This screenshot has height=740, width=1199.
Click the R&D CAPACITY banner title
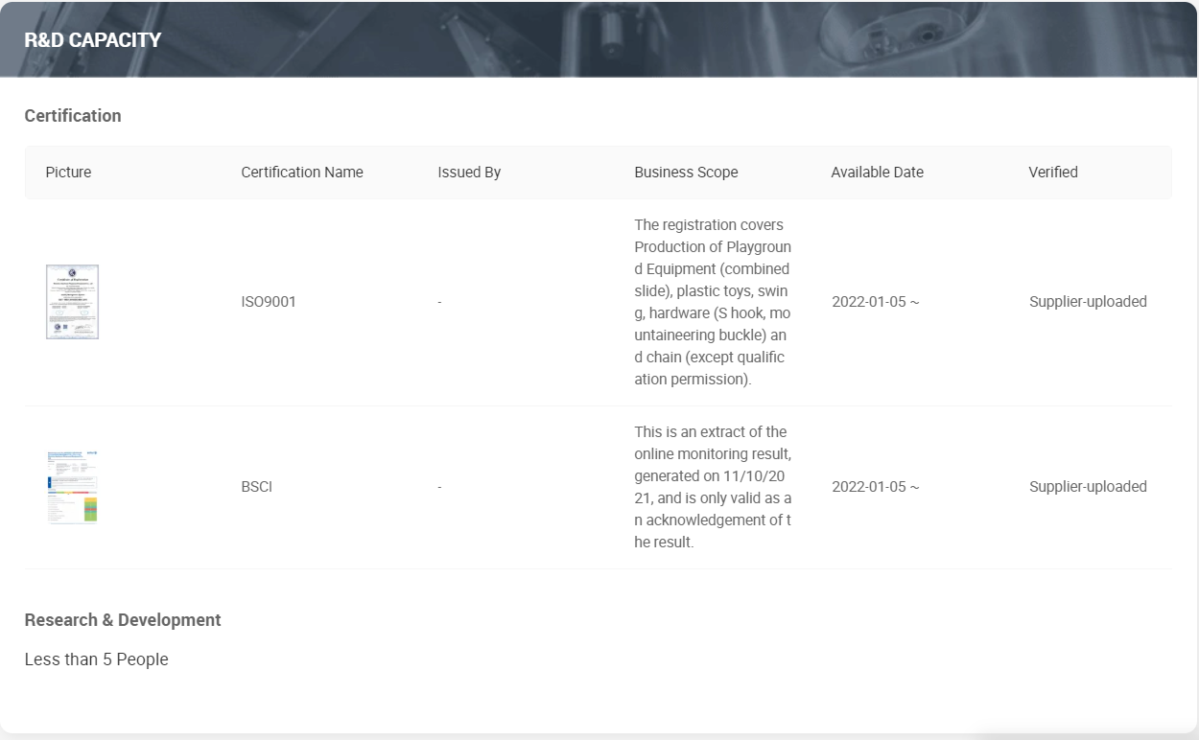tap(93, 40)
